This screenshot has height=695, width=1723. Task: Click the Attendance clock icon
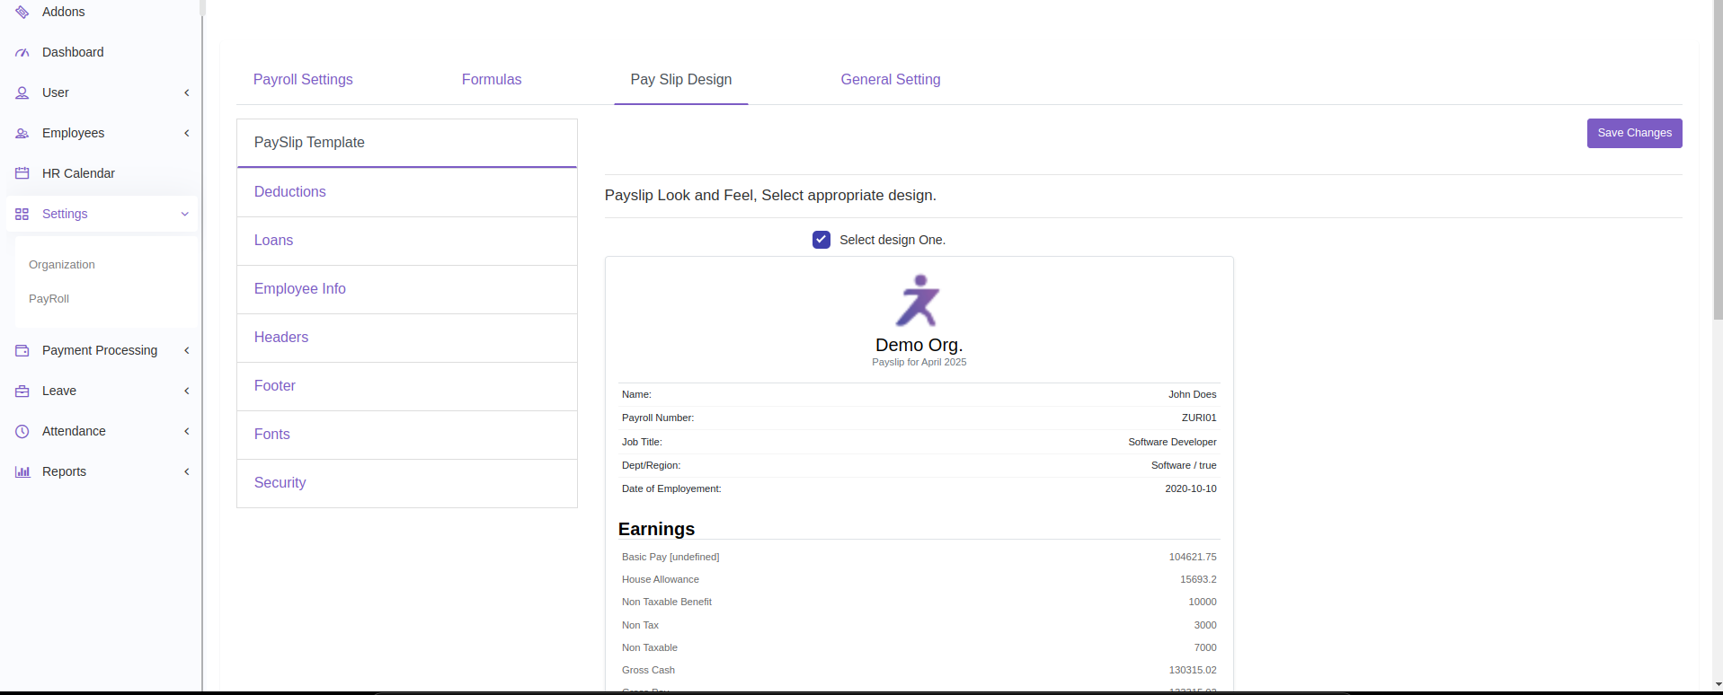[x=22, y=432]
